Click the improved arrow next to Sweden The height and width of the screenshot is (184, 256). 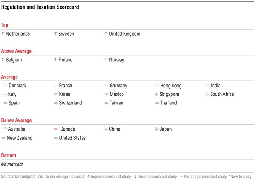(x=55, y=34)
